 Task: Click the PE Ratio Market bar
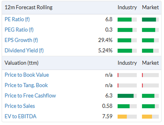pyautogui.click(x=150, y=19)
